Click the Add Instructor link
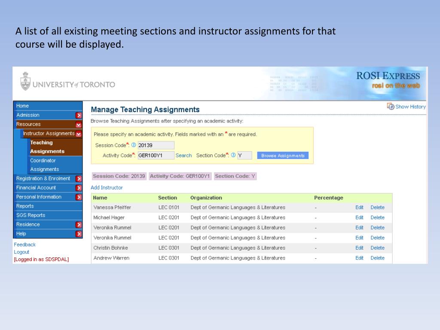This screenshot has height=330, width=440. tap(107, 188)
